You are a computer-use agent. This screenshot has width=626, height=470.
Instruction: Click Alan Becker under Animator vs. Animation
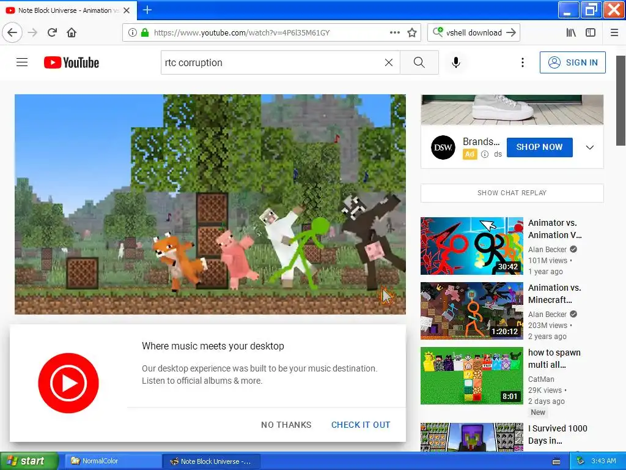547,250
